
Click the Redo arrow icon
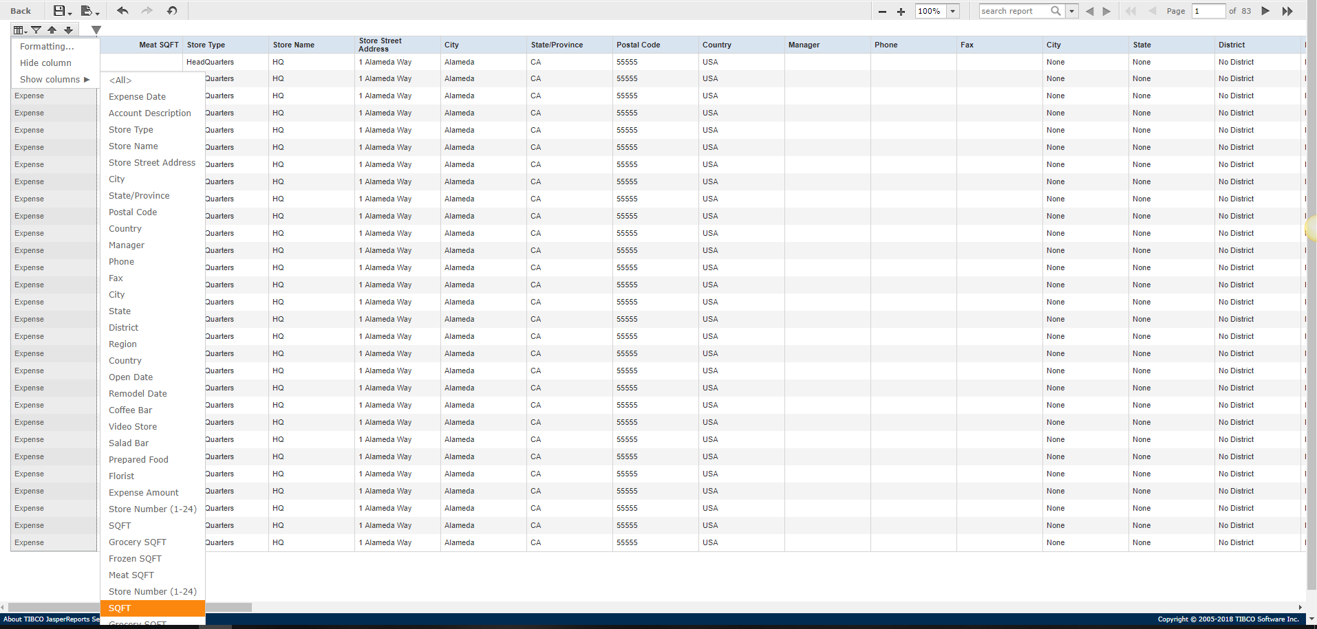pyautogui.click(x=147, y=10)
